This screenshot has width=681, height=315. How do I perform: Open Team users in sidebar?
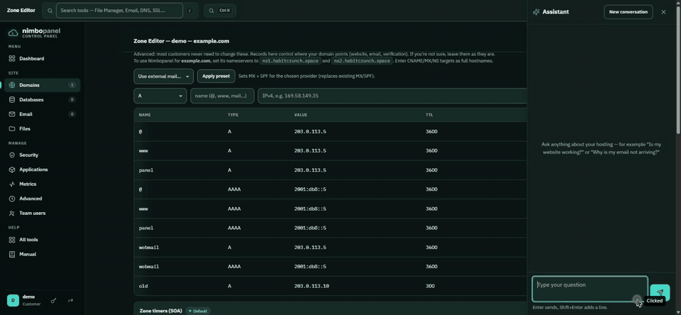pos(42,214)
